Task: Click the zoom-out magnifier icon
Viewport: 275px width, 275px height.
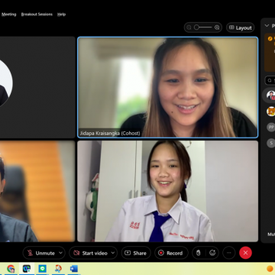Action: tap(189, 27)
